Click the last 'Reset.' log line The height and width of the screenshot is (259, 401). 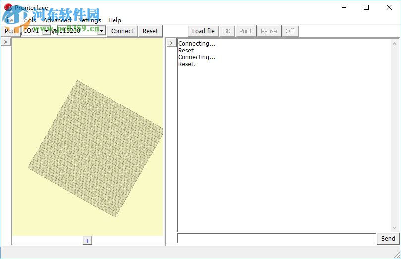click(187, 64)
